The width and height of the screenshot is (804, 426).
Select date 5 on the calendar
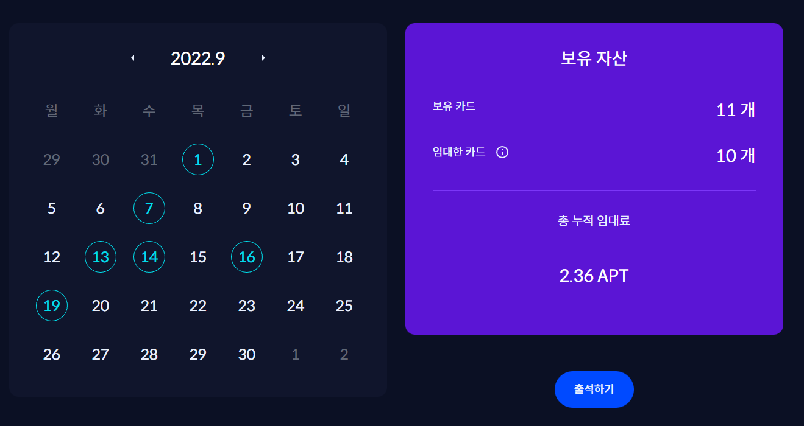pyautogui.click(x=52, y=208)
